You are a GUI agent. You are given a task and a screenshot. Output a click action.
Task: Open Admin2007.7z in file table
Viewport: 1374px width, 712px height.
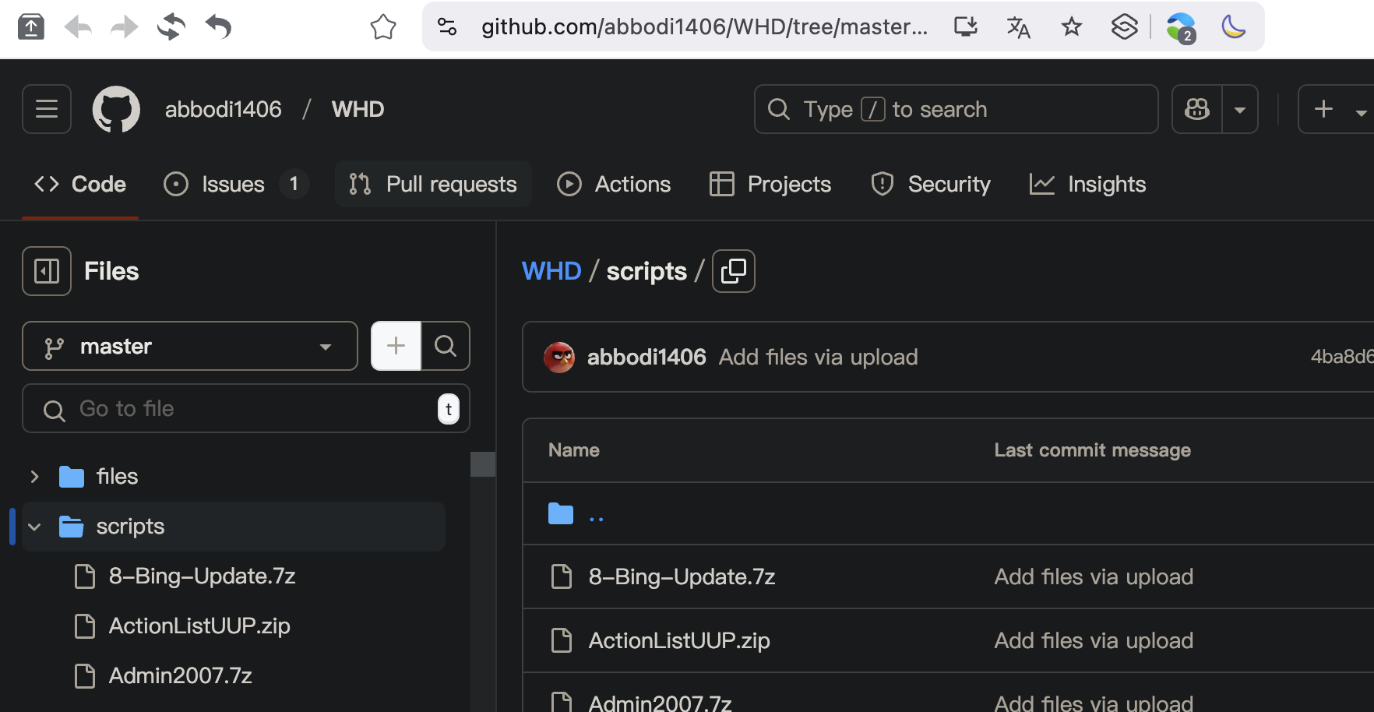660,702
